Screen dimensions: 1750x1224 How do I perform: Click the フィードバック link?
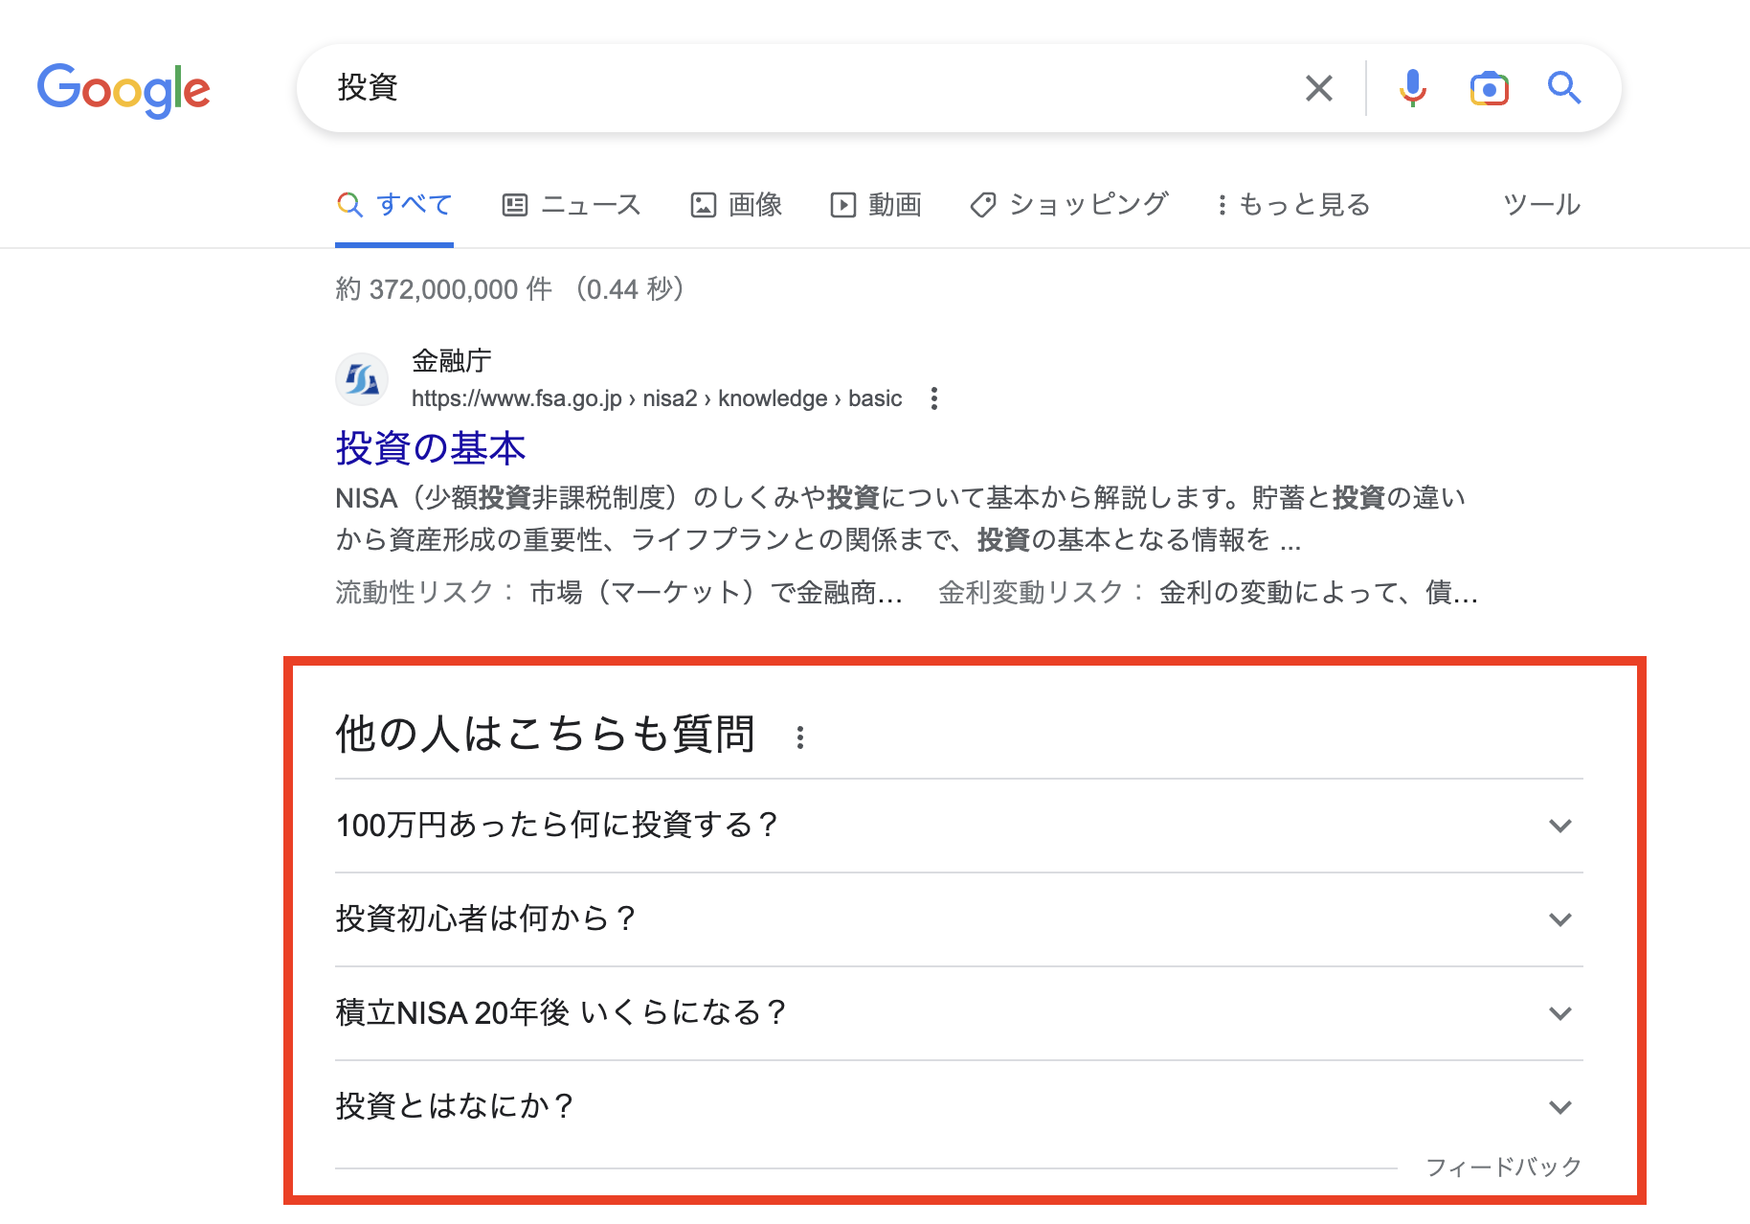1503,1167
